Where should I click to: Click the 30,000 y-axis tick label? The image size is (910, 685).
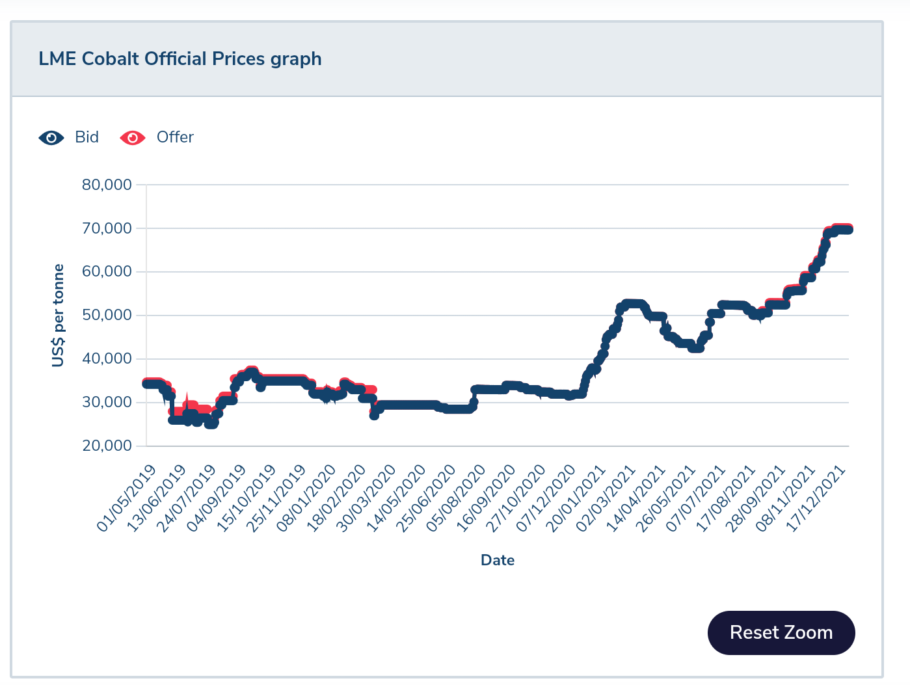point(107,403)
